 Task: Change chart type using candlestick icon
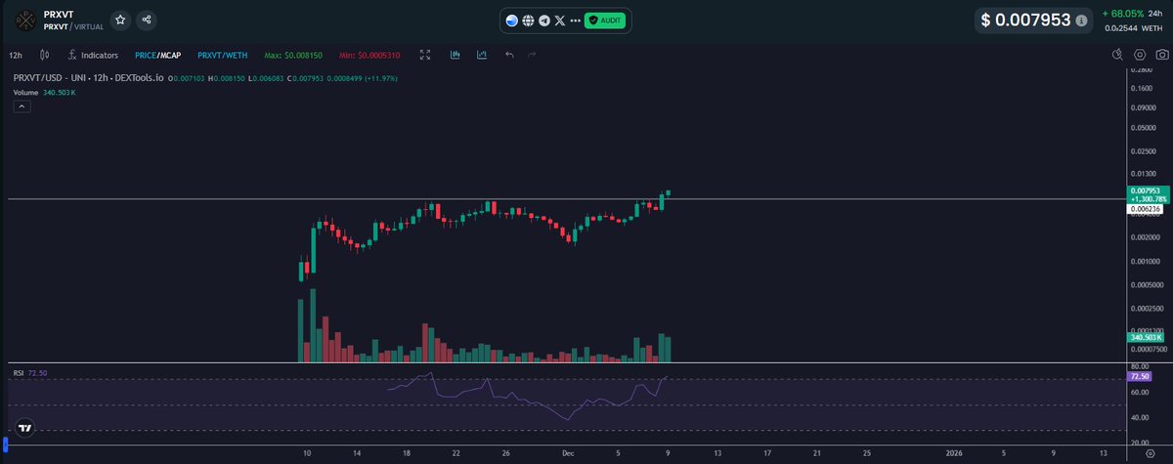tap(43, 56)
